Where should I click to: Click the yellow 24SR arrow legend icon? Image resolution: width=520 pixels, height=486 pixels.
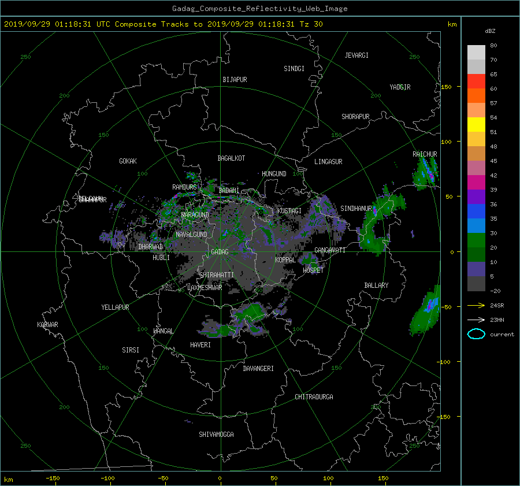click(476, 305)
